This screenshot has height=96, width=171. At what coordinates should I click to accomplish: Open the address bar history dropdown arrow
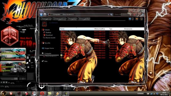pyautogui.click(x=108, y=14)
